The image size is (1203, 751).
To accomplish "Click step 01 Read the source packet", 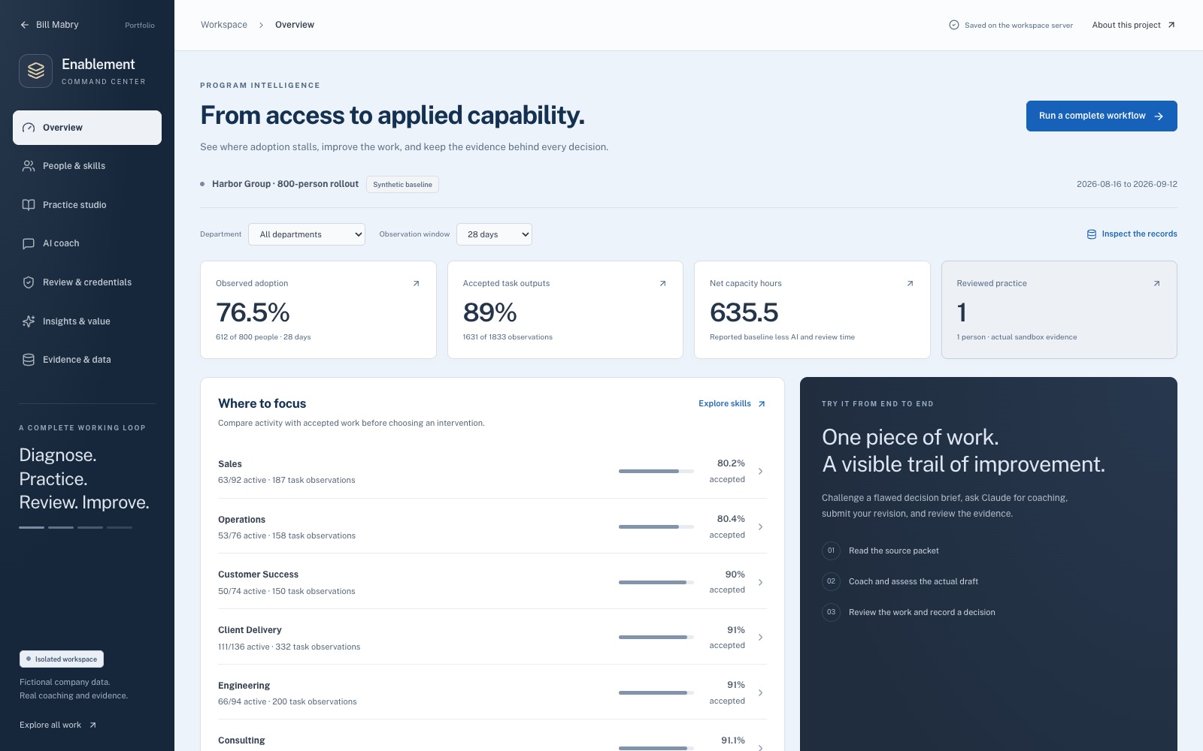I will click(880, 550).
